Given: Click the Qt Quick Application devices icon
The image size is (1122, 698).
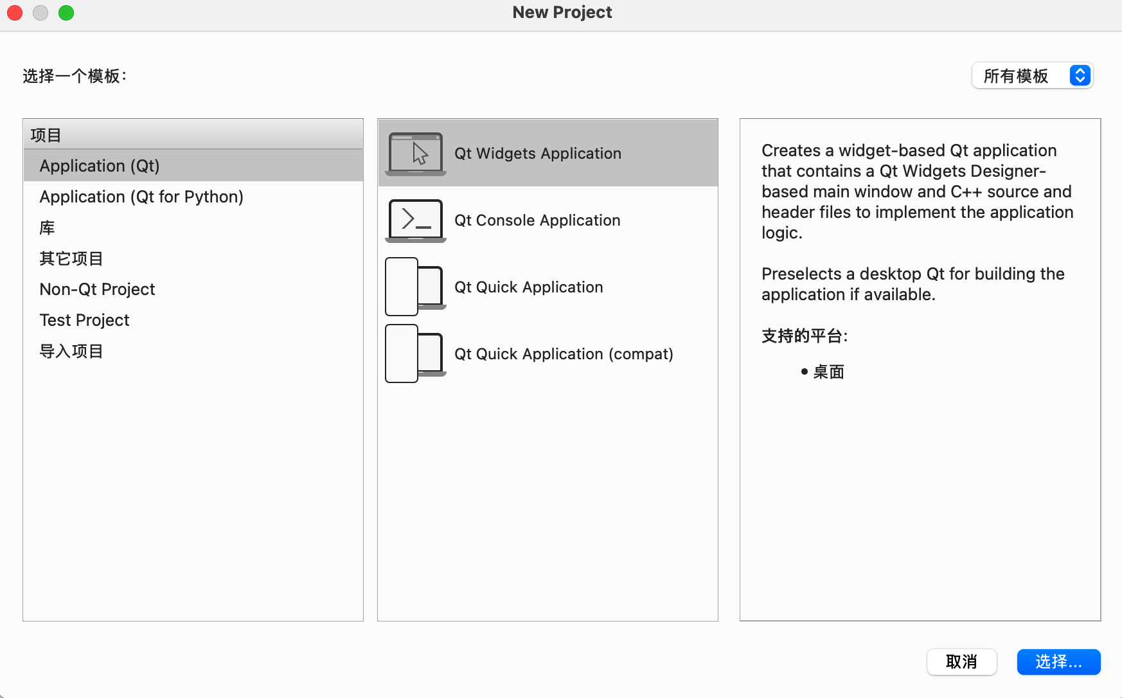Looking at the screenshot, I should coord(416,287).
